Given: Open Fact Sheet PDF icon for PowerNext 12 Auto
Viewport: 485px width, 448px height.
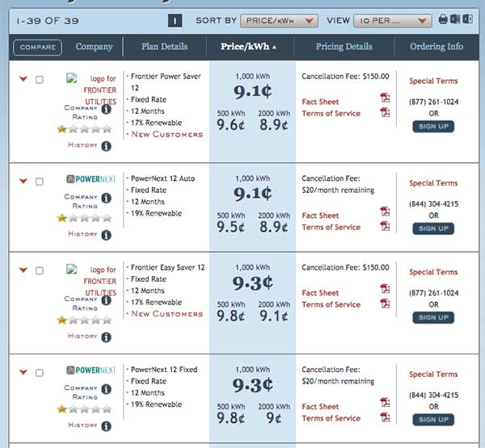Looking at the screenshot, I should pos(385,211).
